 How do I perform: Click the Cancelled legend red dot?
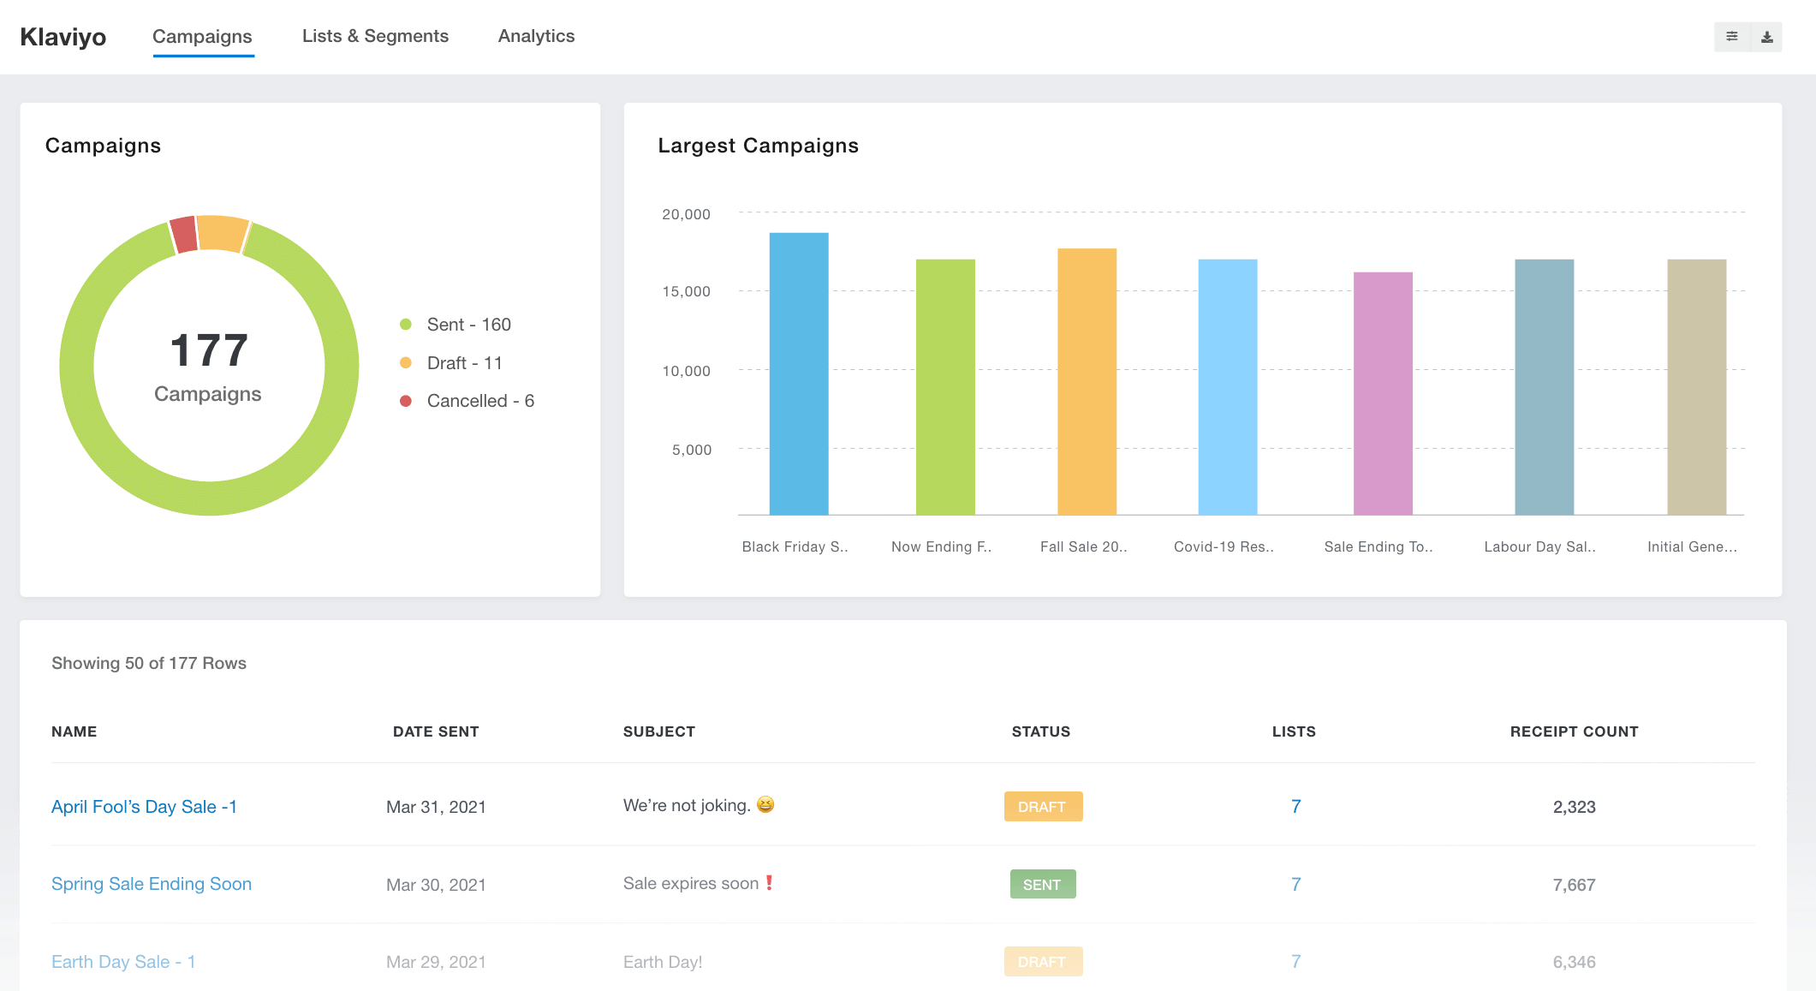point(406,401)
